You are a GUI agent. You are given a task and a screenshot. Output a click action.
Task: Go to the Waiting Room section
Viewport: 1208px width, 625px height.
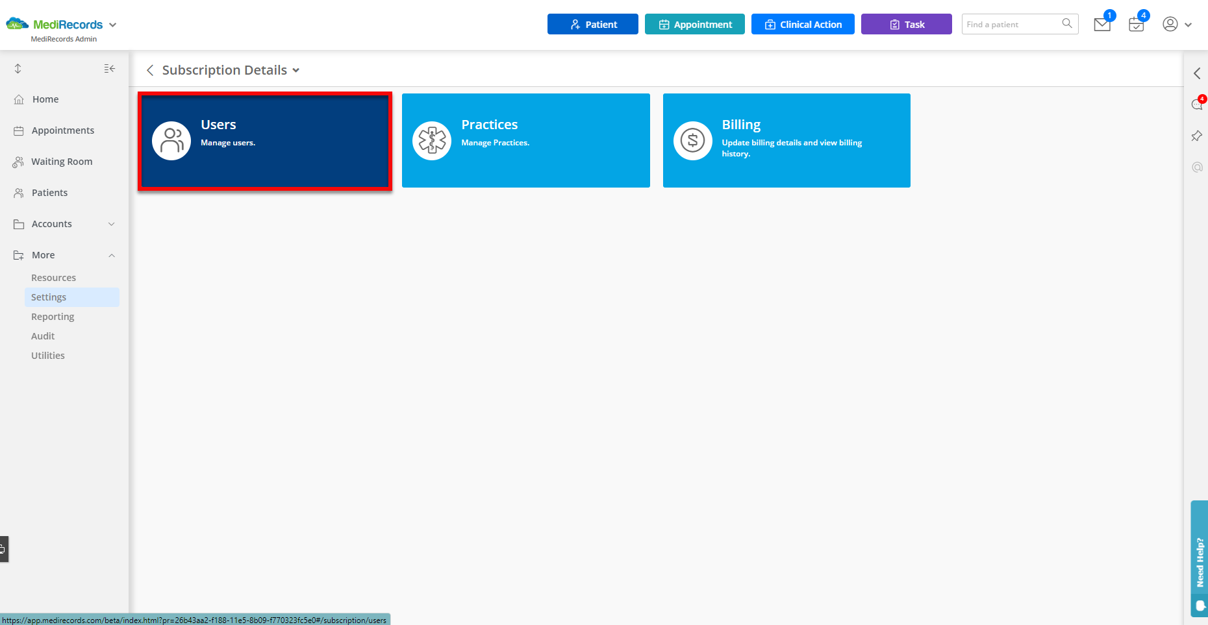[x=62, y=161]
